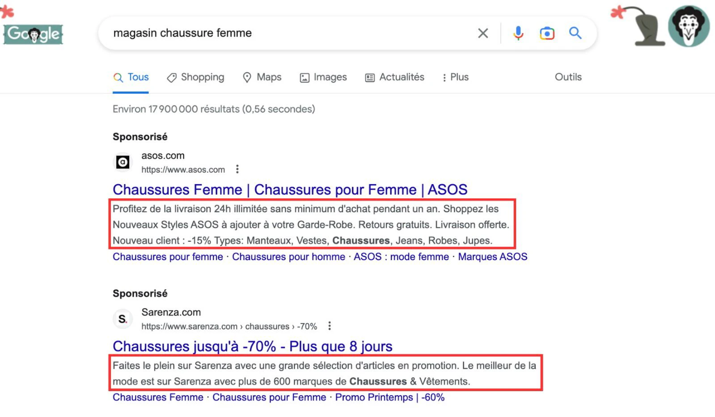Viewport: 715px width, 417px height.
Task: Switch to the Images tab
Action: [323, 77]
